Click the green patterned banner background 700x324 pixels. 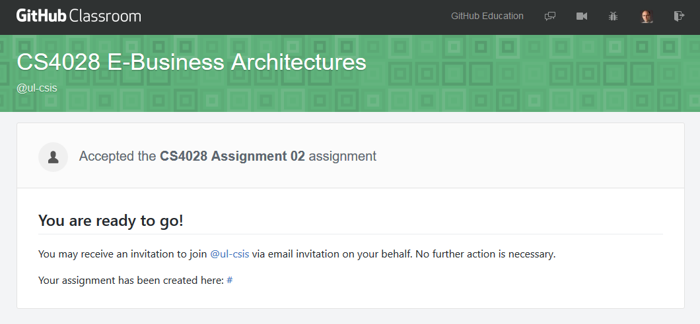click(x=536, y=74)
